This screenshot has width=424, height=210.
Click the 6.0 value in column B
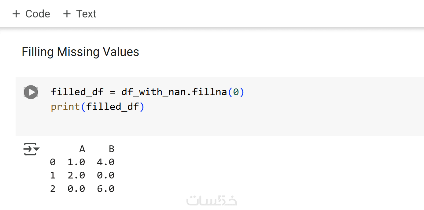click(105, 189)
